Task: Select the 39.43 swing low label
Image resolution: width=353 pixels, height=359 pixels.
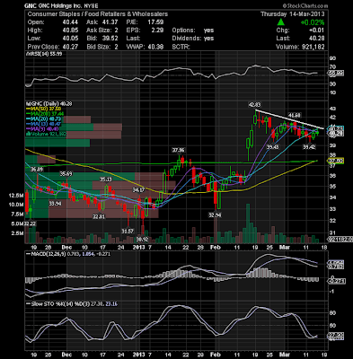Action: [272, 147]
